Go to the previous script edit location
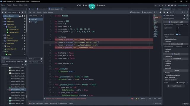This screenshot has width=190, height=106. pyautogui.click(x=154, y=12)
